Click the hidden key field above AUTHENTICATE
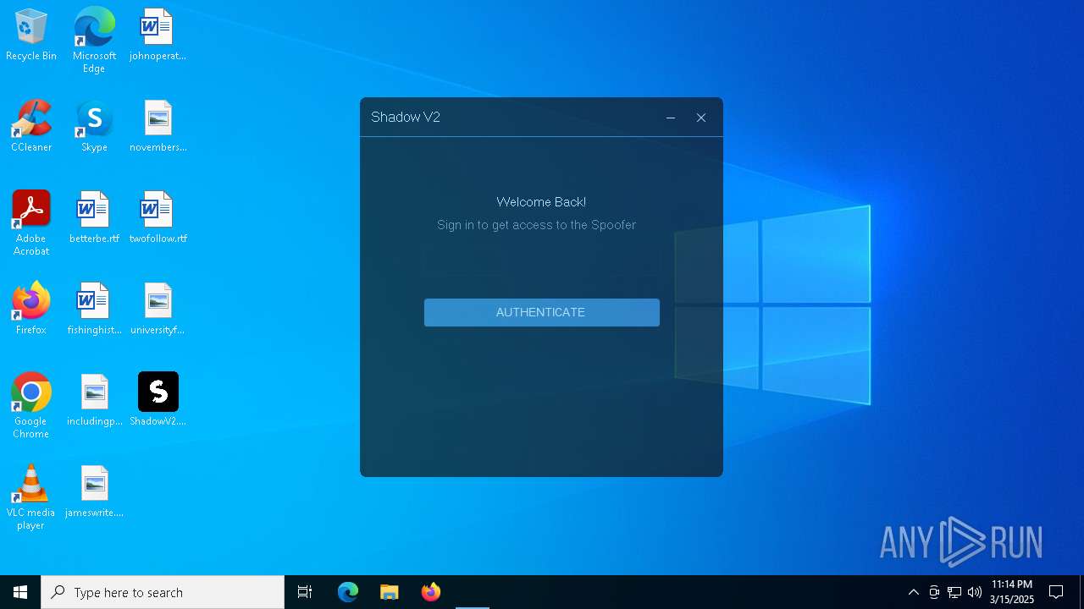Screen dimensions: 1084x609 point(541,262)
